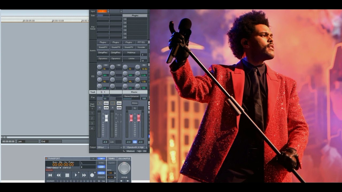The width and height of the screenshot is (342, 192).
Task: Open the StMast output dropdown
Action: (x=108, y=147)
